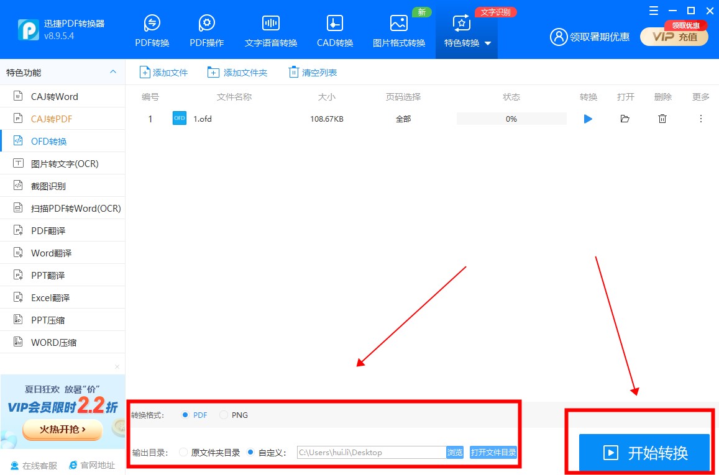
Task: Open CAJ转Word from the sidebar
Action: tap(55, 96)
